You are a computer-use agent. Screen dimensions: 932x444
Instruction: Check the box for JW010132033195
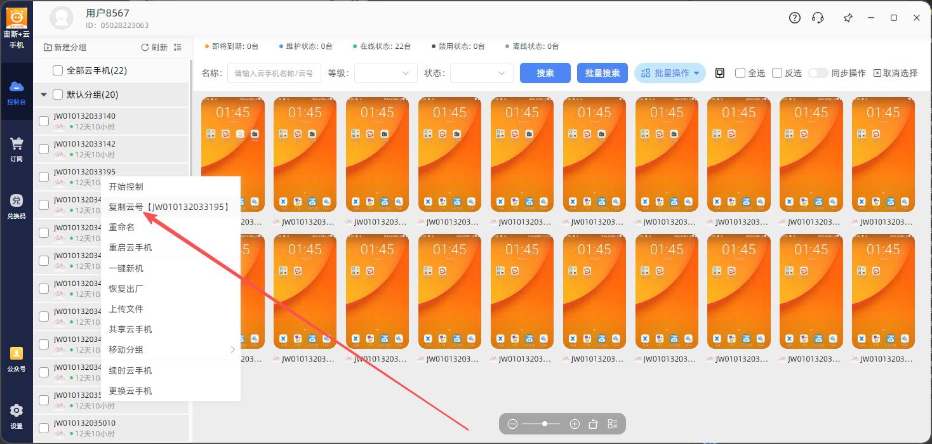(44, 177)
